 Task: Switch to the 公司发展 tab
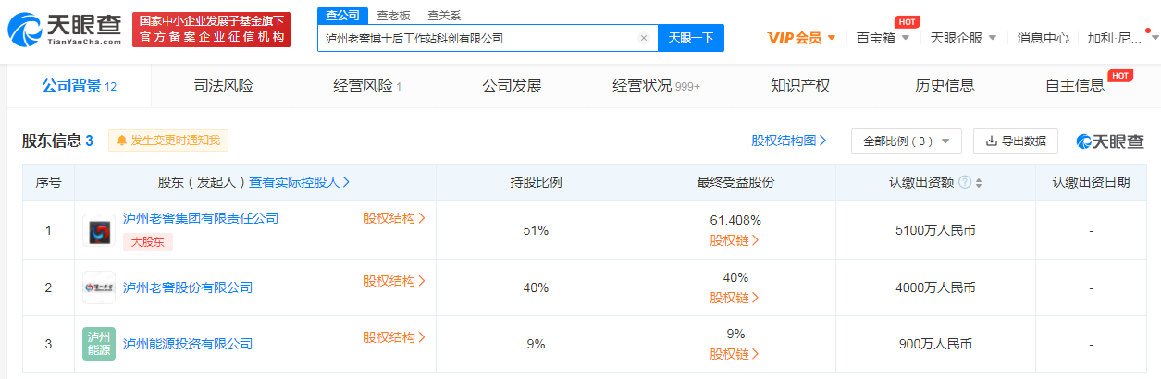tap(512, 86)
